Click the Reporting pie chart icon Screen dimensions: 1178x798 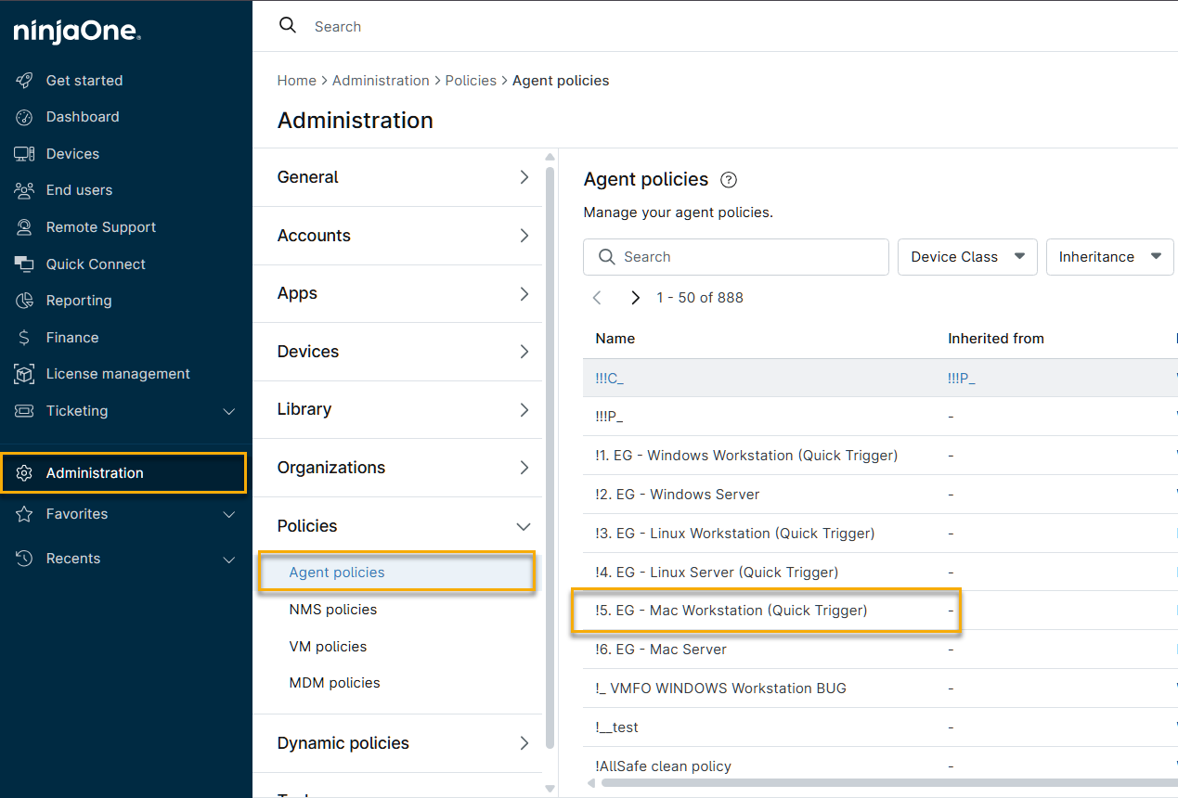[25, 301]
